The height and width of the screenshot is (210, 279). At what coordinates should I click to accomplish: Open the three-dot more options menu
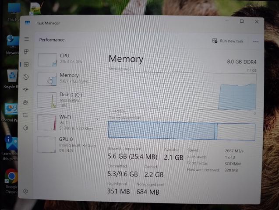[256, 42]
